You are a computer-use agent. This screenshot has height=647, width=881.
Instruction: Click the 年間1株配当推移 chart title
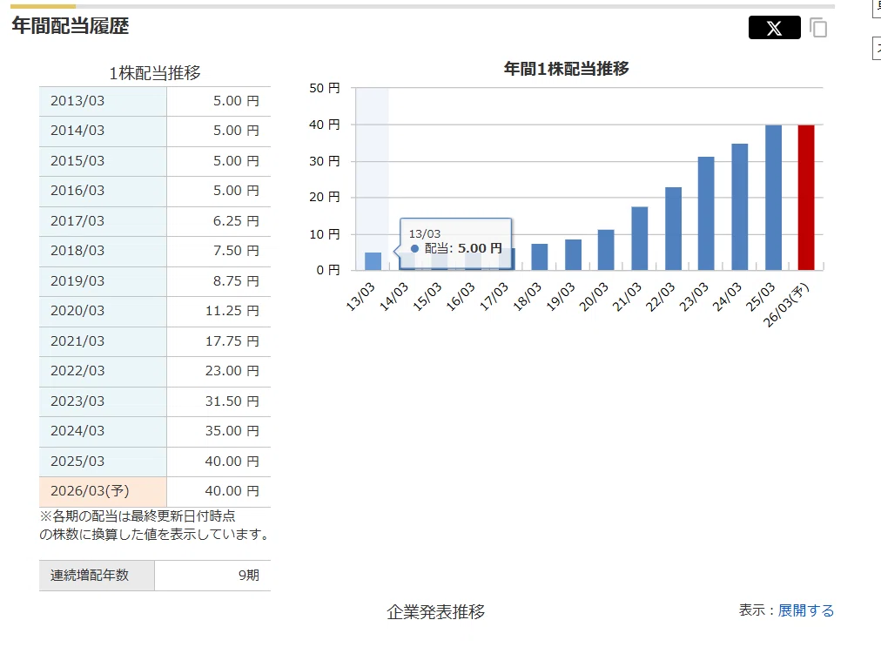567,69
